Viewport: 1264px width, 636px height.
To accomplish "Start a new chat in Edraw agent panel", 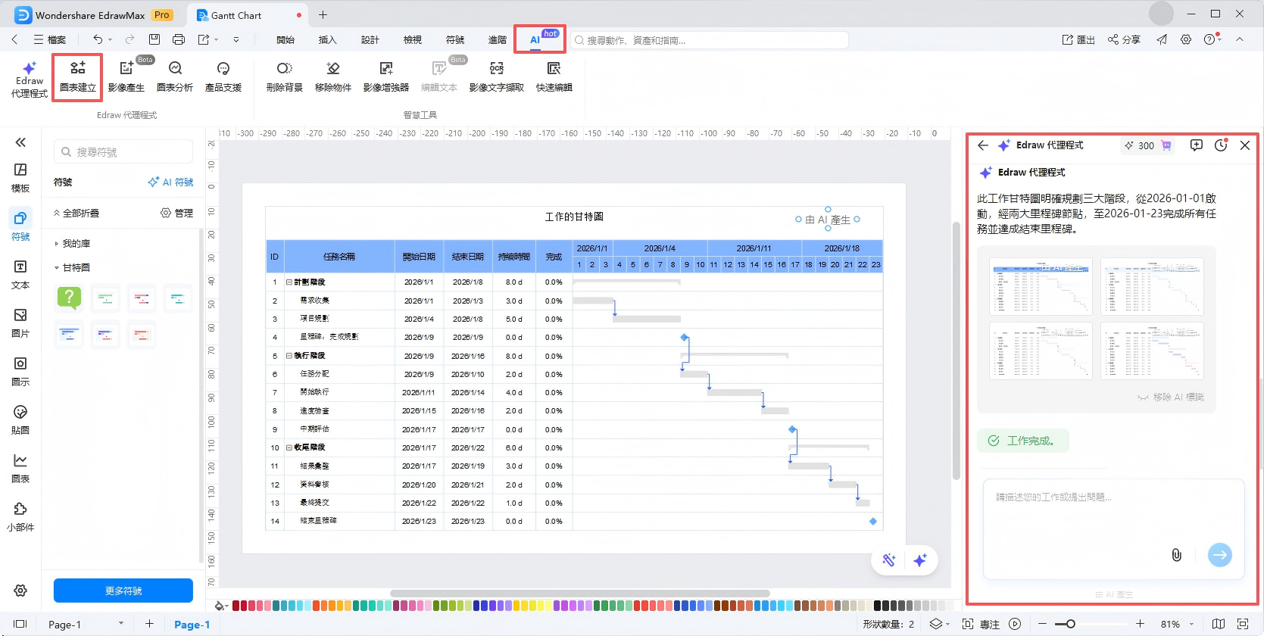I will point(1197,145).
